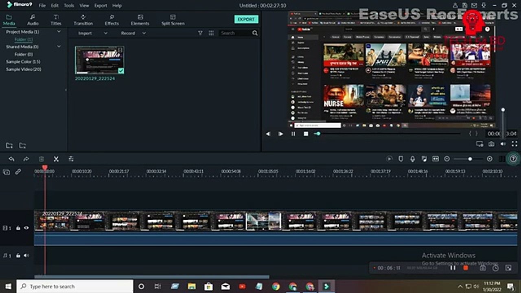Screen dimensions: 521x293
Task: Open the Edit menu
Action: click(x=55, y=6)
